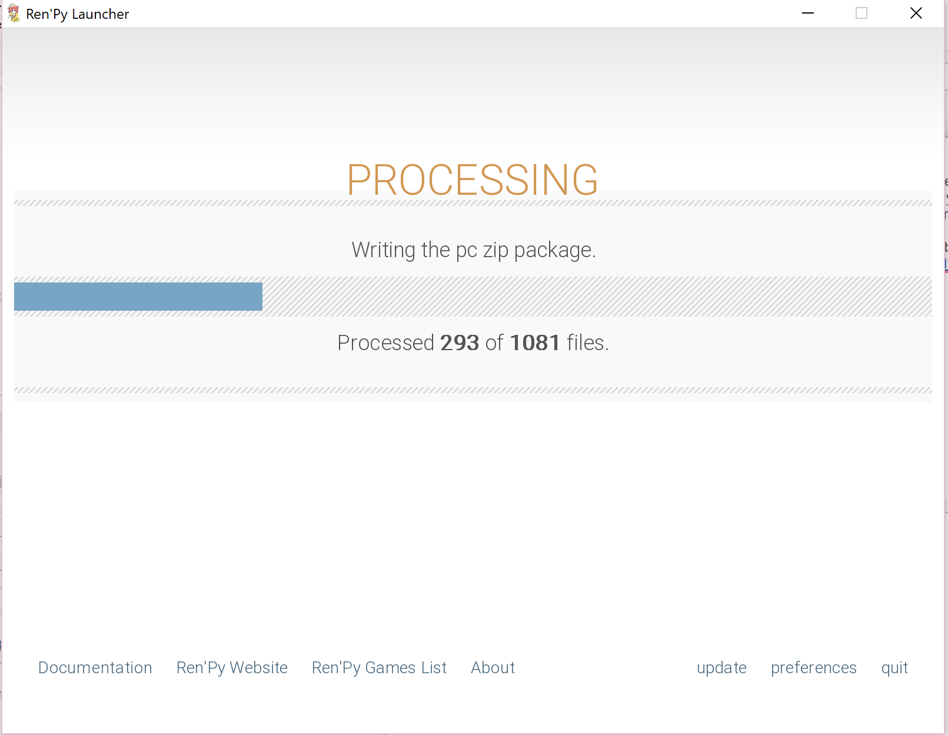
Task: Click the 'Writing the pc zip package' status text
Action: tap(474, 250)
